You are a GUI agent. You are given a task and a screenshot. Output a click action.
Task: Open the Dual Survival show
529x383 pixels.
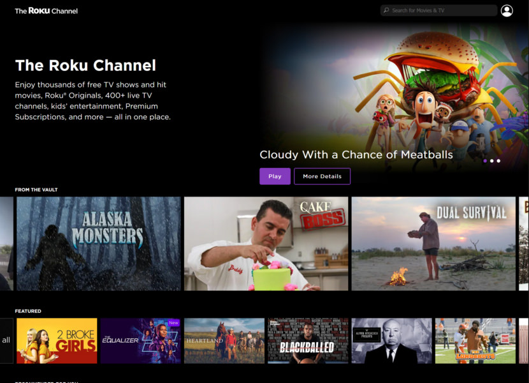pyautogui.click(x=433, y=243)
